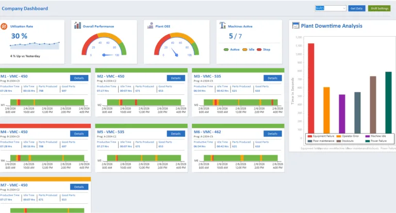396x213 pixels.
Task: Click the purple Machine Idle bar
Action: 342,114
